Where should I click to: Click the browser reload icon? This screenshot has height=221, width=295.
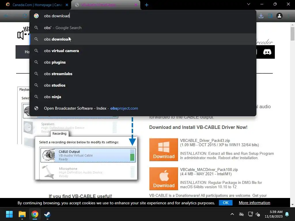[25, 16]
